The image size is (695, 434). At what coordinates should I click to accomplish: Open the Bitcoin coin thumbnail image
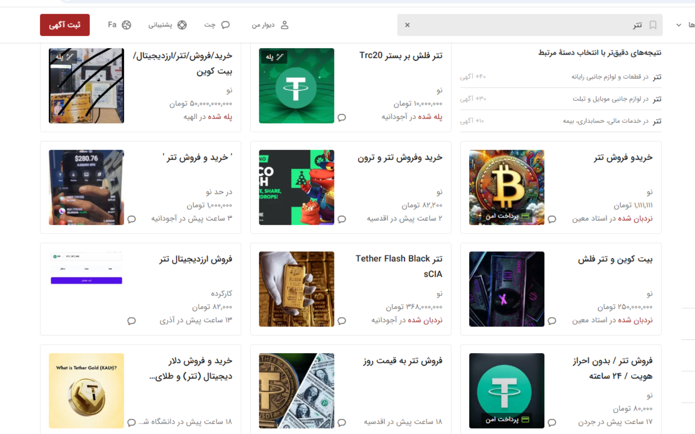pos(506,187)
